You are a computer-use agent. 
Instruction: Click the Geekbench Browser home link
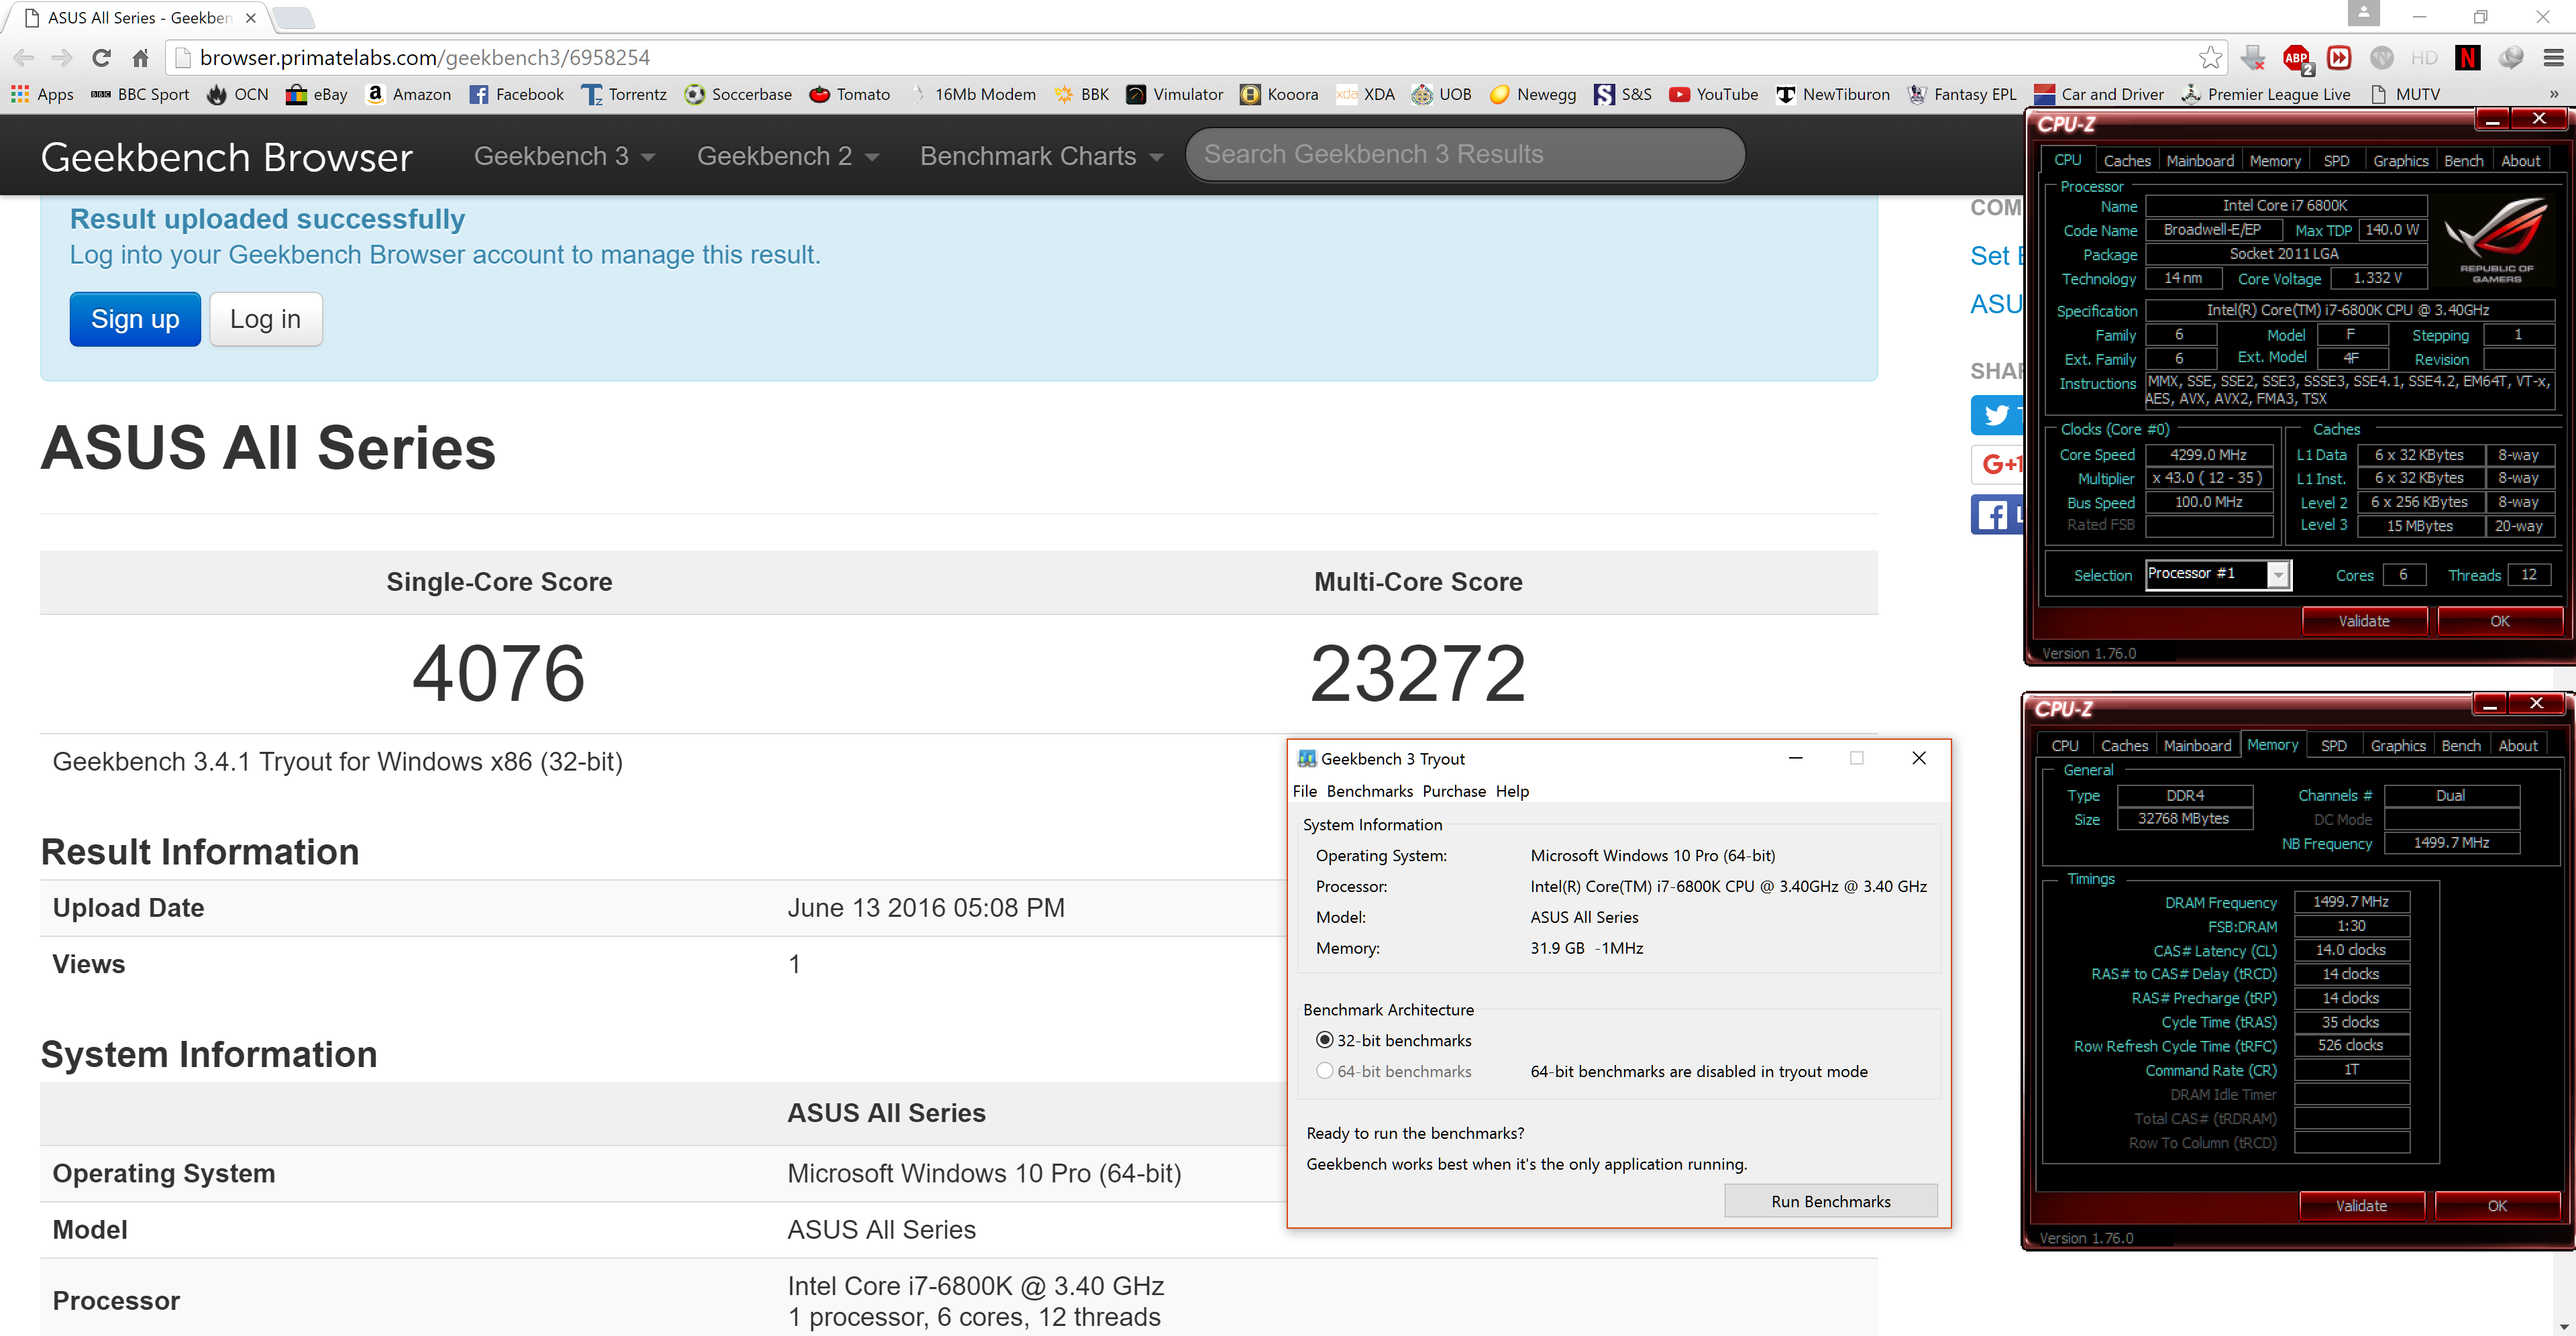(227, 157)
